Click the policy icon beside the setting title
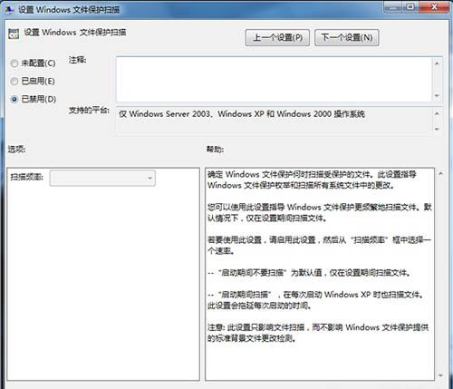Image resolution: width=453 pixels, height=389 pixels. [14, 34]
